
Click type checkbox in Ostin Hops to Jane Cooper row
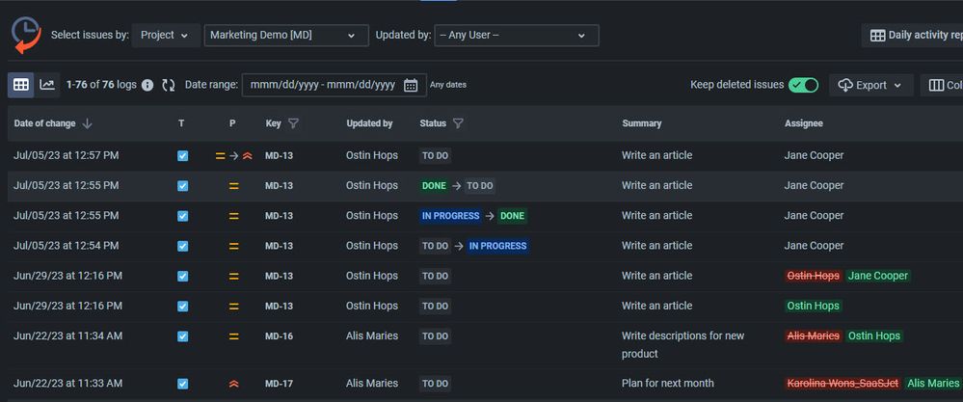pos(182,276)
